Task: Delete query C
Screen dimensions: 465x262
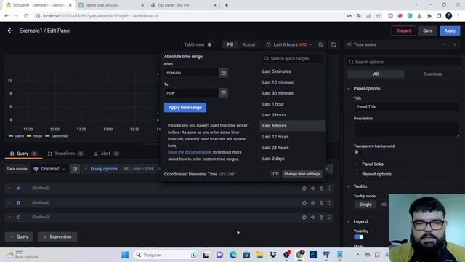Action: click(x=321, y=218)
